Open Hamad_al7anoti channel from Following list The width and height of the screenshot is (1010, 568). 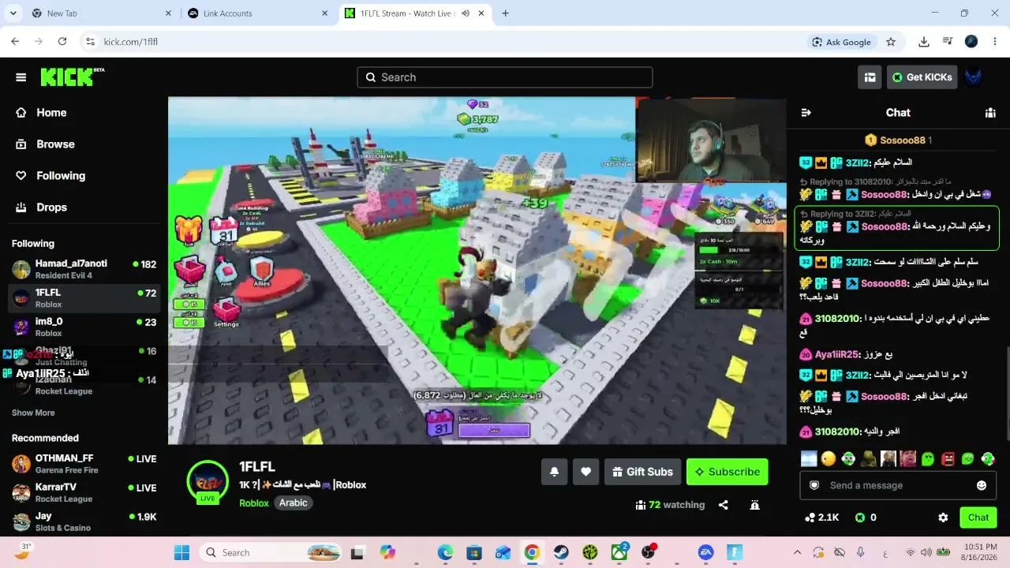pos(84,269)
